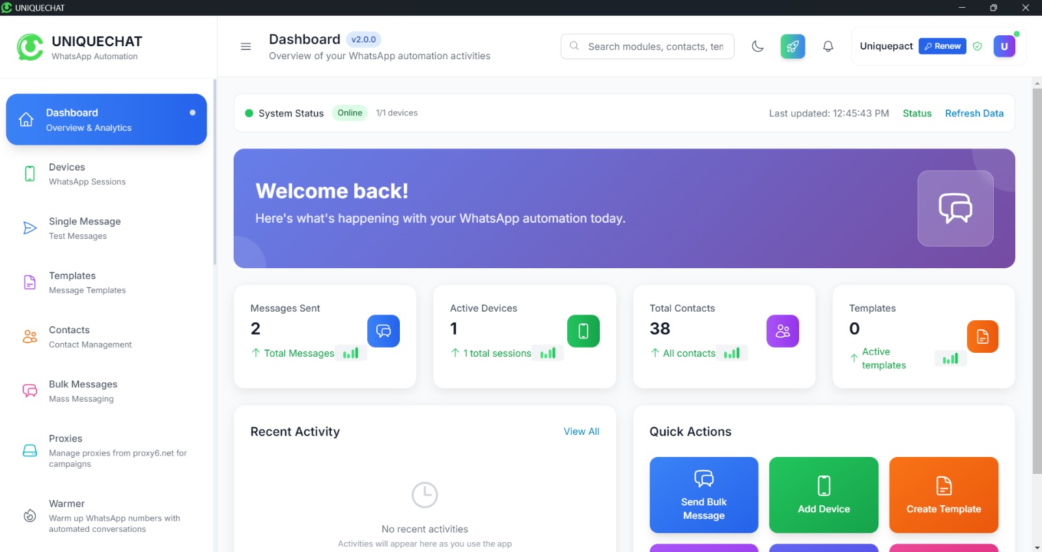Focus the search modules and contacts field
1042x552 pixels.
(647, 46)
